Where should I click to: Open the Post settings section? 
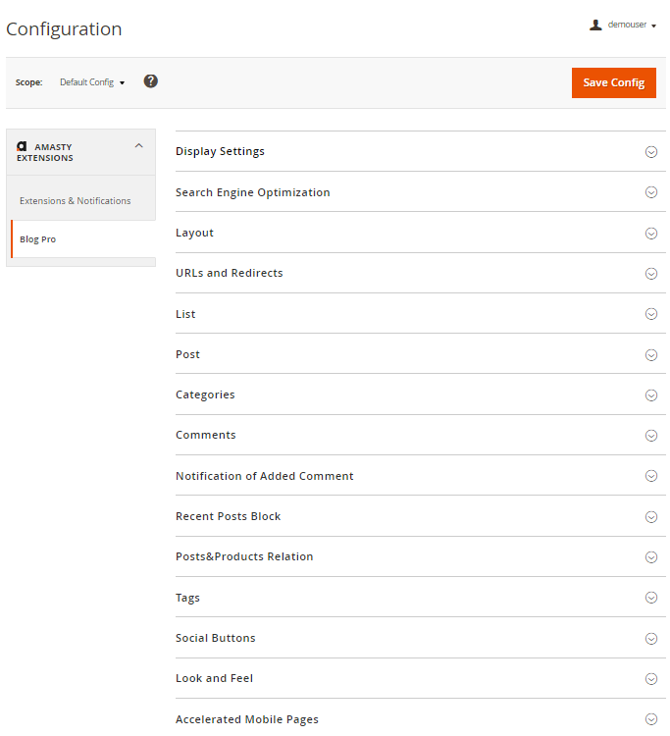[188, 355]
